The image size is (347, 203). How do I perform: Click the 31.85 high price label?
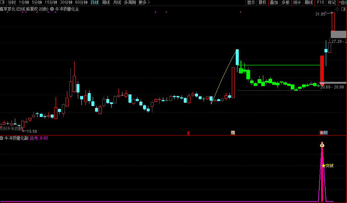pyautogui.click(x=320, y=14)
